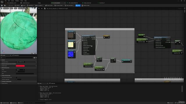This screenshot has width=186, height=104.
Task: Navigate forward with graph right arrow
Action: coord(42,8)
